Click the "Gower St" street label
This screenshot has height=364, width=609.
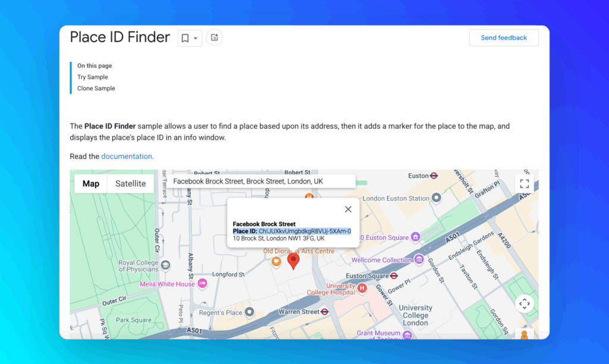(x=384, y=295)
